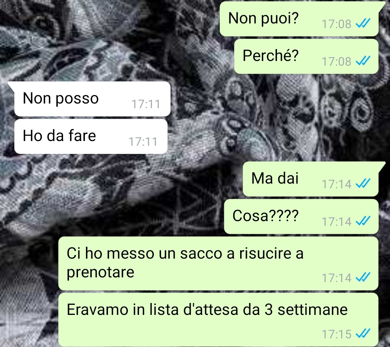
Task: Click the 17:11 timestamp on 'Ho da fare'
Action: [143, 142]
